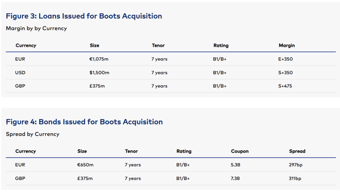
Task: Select the 311bp spread value
Action: coord(295,178)
